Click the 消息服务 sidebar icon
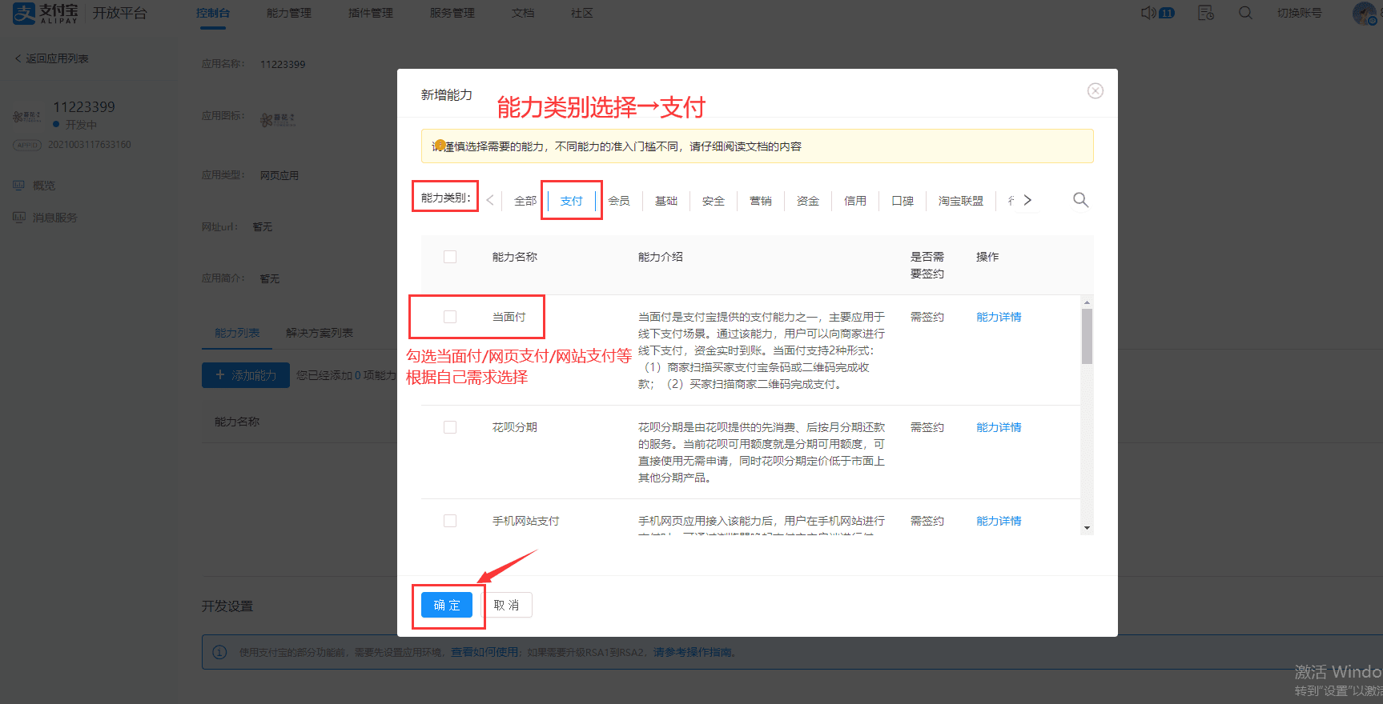1383x704 pixels. (18, 218)
